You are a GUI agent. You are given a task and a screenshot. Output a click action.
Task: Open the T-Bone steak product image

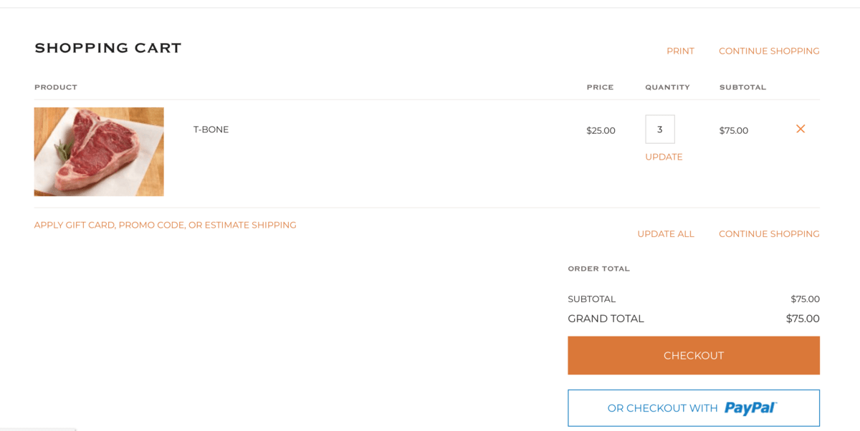click(x=99, y=152)
